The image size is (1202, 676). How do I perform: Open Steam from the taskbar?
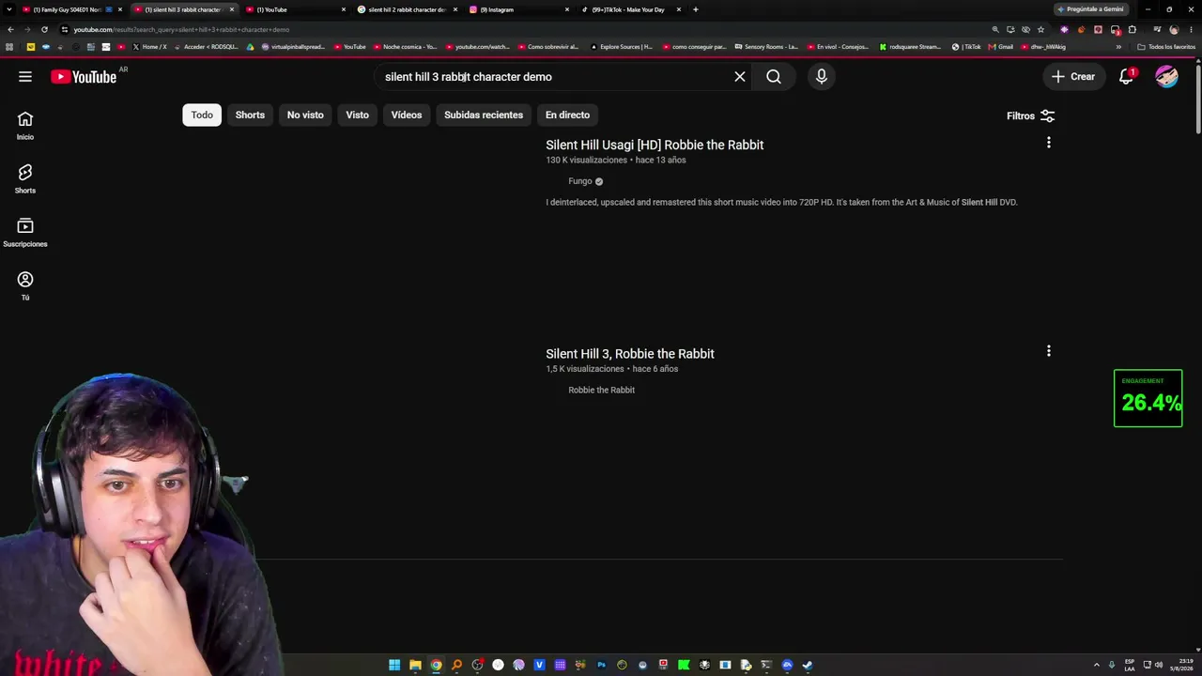point(807,665)
